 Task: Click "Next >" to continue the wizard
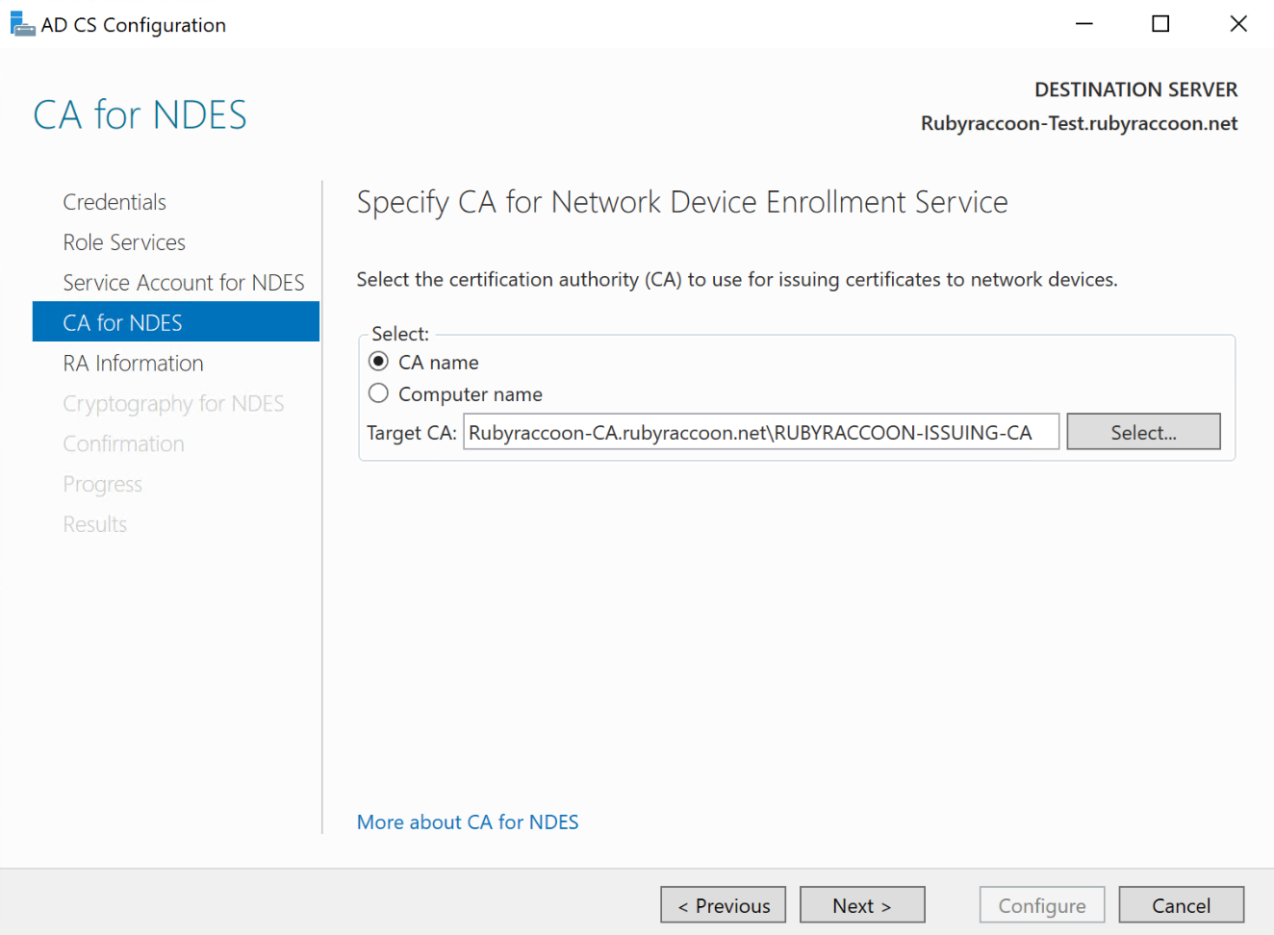(862, 904)
